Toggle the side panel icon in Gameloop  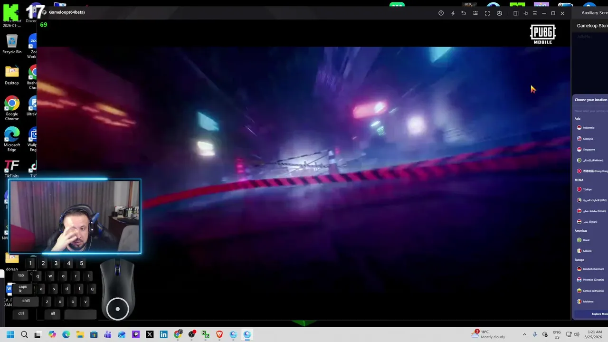515,13
